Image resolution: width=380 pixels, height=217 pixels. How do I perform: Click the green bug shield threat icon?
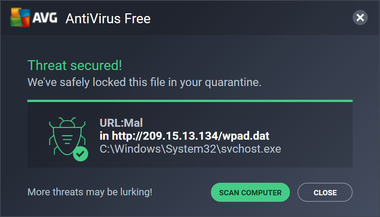[67, 137]
